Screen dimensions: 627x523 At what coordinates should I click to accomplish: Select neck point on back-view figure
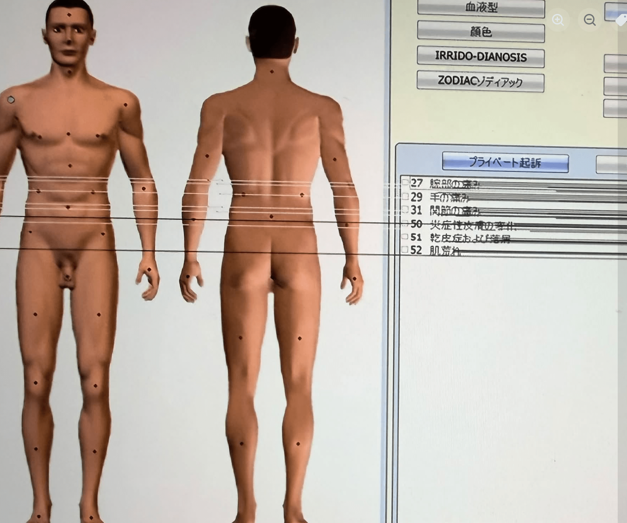point(272,72)
